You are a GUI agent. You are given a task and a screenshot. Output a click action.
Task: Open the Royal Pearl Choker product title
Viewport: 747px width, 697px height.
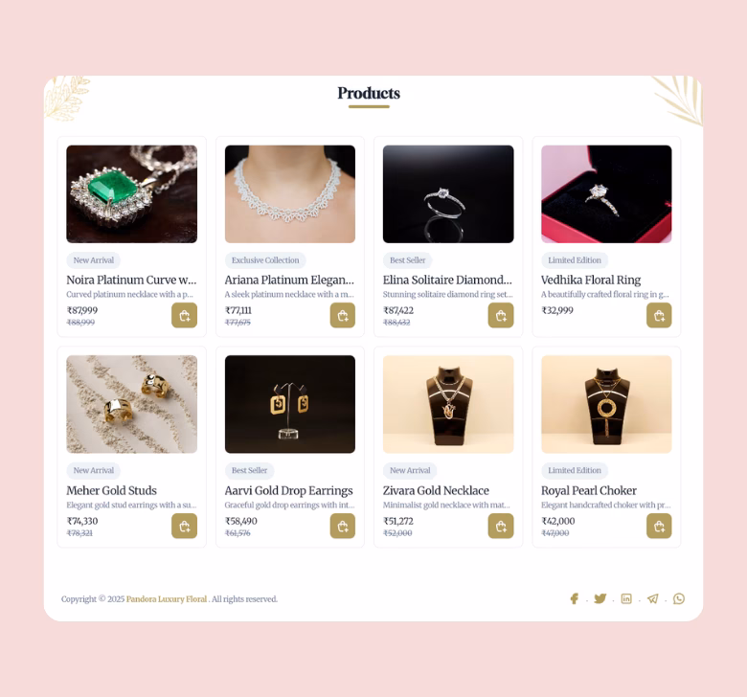(588, 490)
